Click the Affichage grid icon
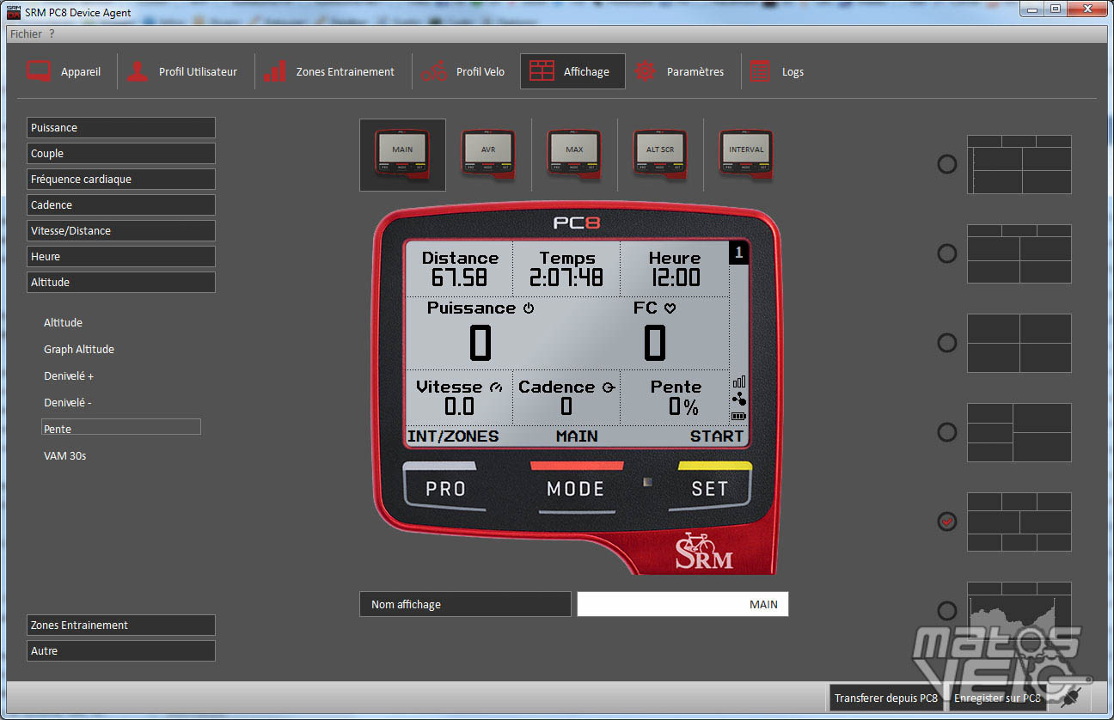Viewport: 1114px width, 720px height. tap(542, 71)
